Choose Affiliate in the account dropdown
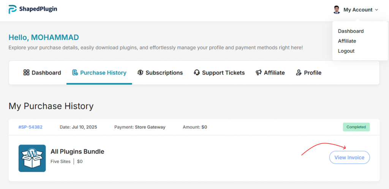Image resolution: width=389 pixels, height=189 pixels. click(x=347, y=41)
